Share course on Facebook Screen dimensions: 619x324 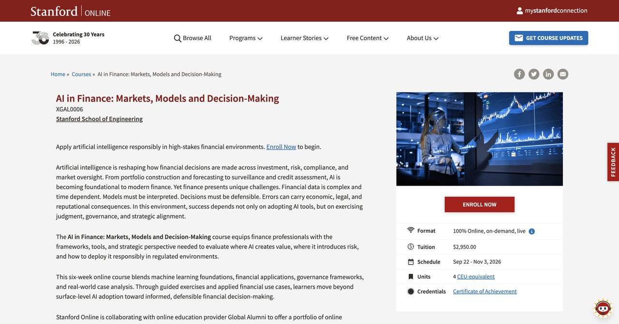[x=519, y=74]
